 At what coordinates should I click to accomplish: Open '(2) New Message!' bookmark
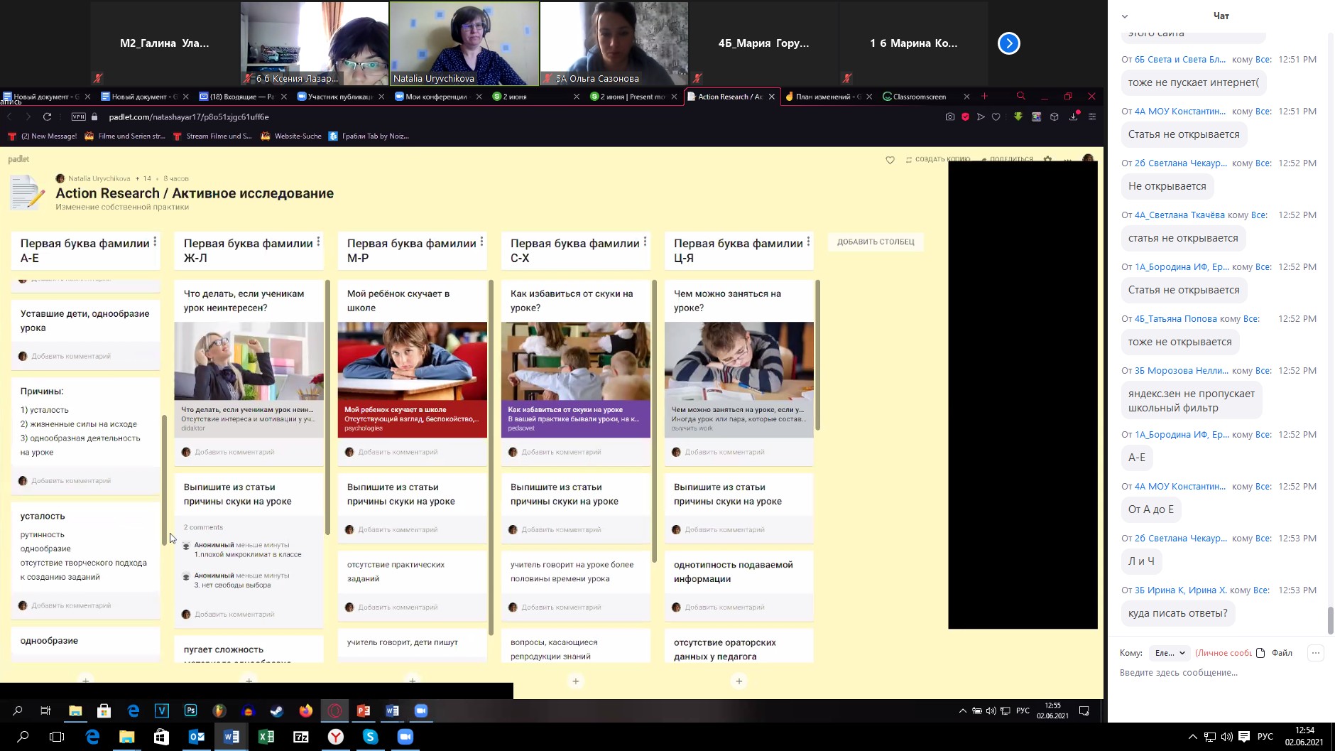pos(42,136)
